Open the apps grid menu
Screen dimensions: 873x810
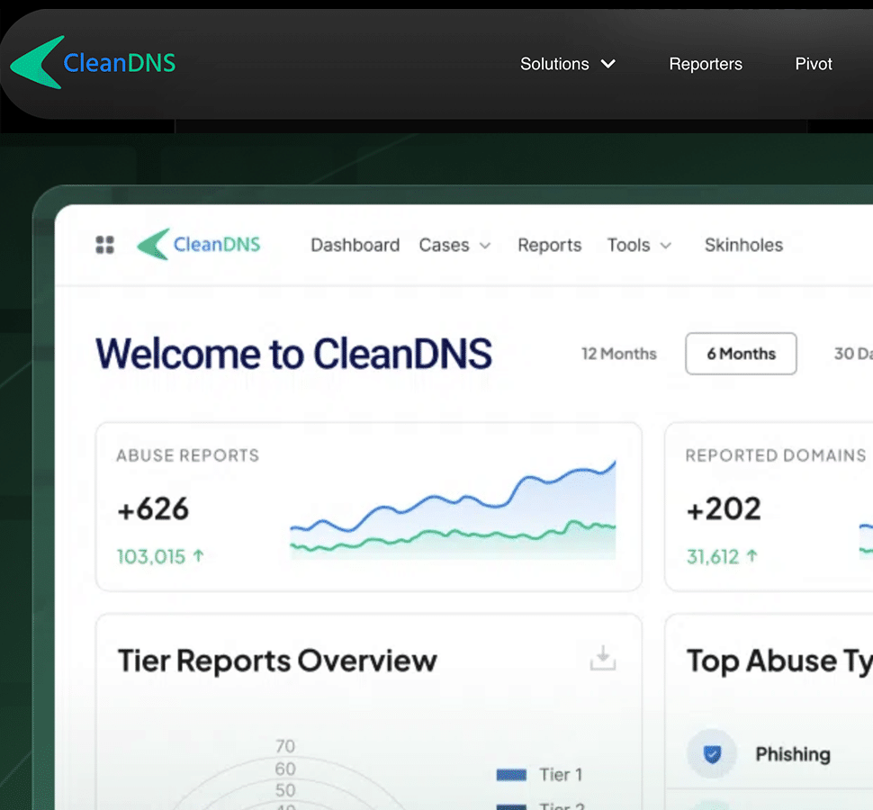click(104, 245)
